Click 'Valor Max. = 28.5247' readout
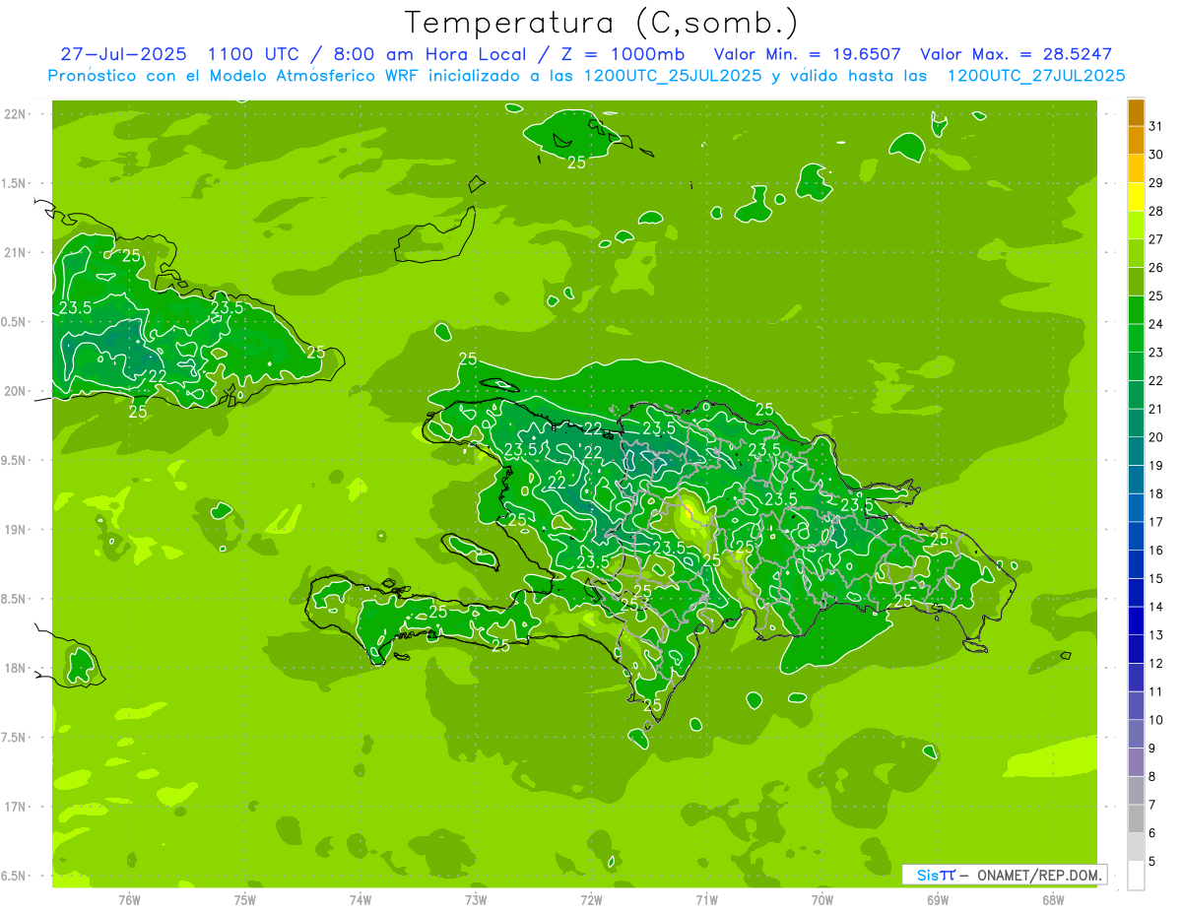1182x913 pixels. 1016,54
